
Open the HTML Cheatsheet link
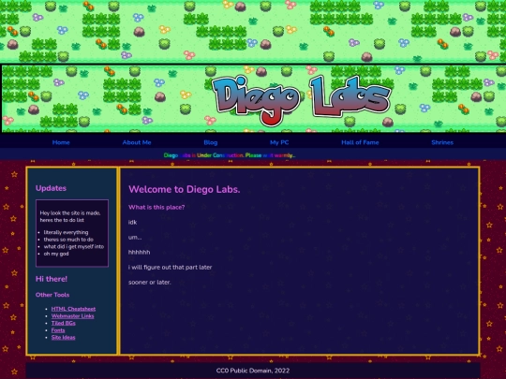click(73, 309)
